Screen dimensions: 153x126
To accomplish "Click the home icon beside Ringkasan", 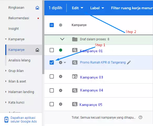I will [x=37, y=8].
